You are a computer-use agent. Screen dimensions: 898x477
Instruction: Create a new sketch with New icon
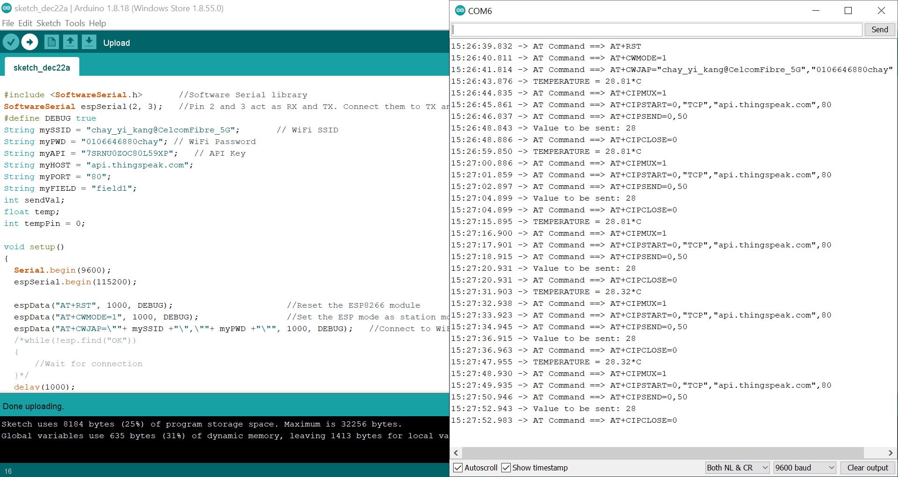coord(51,42)
